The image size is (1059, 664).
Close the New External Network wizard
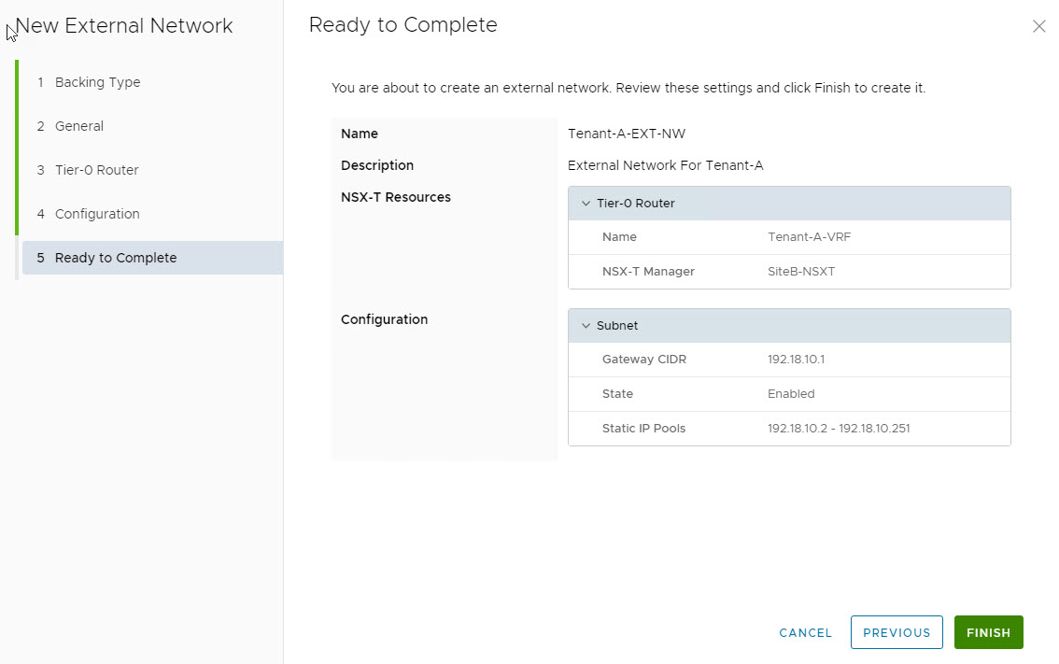(x=1038, y=27)
